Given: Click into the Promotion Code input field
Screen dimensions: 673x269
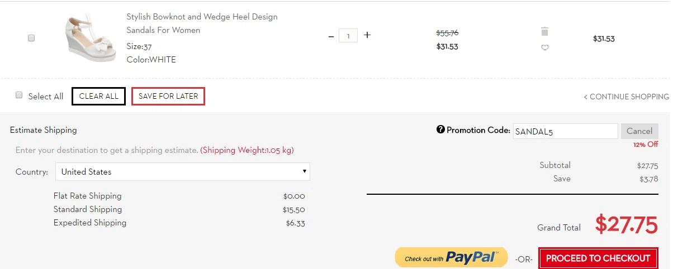Looking at the screenshot, I should coord(565,132).
